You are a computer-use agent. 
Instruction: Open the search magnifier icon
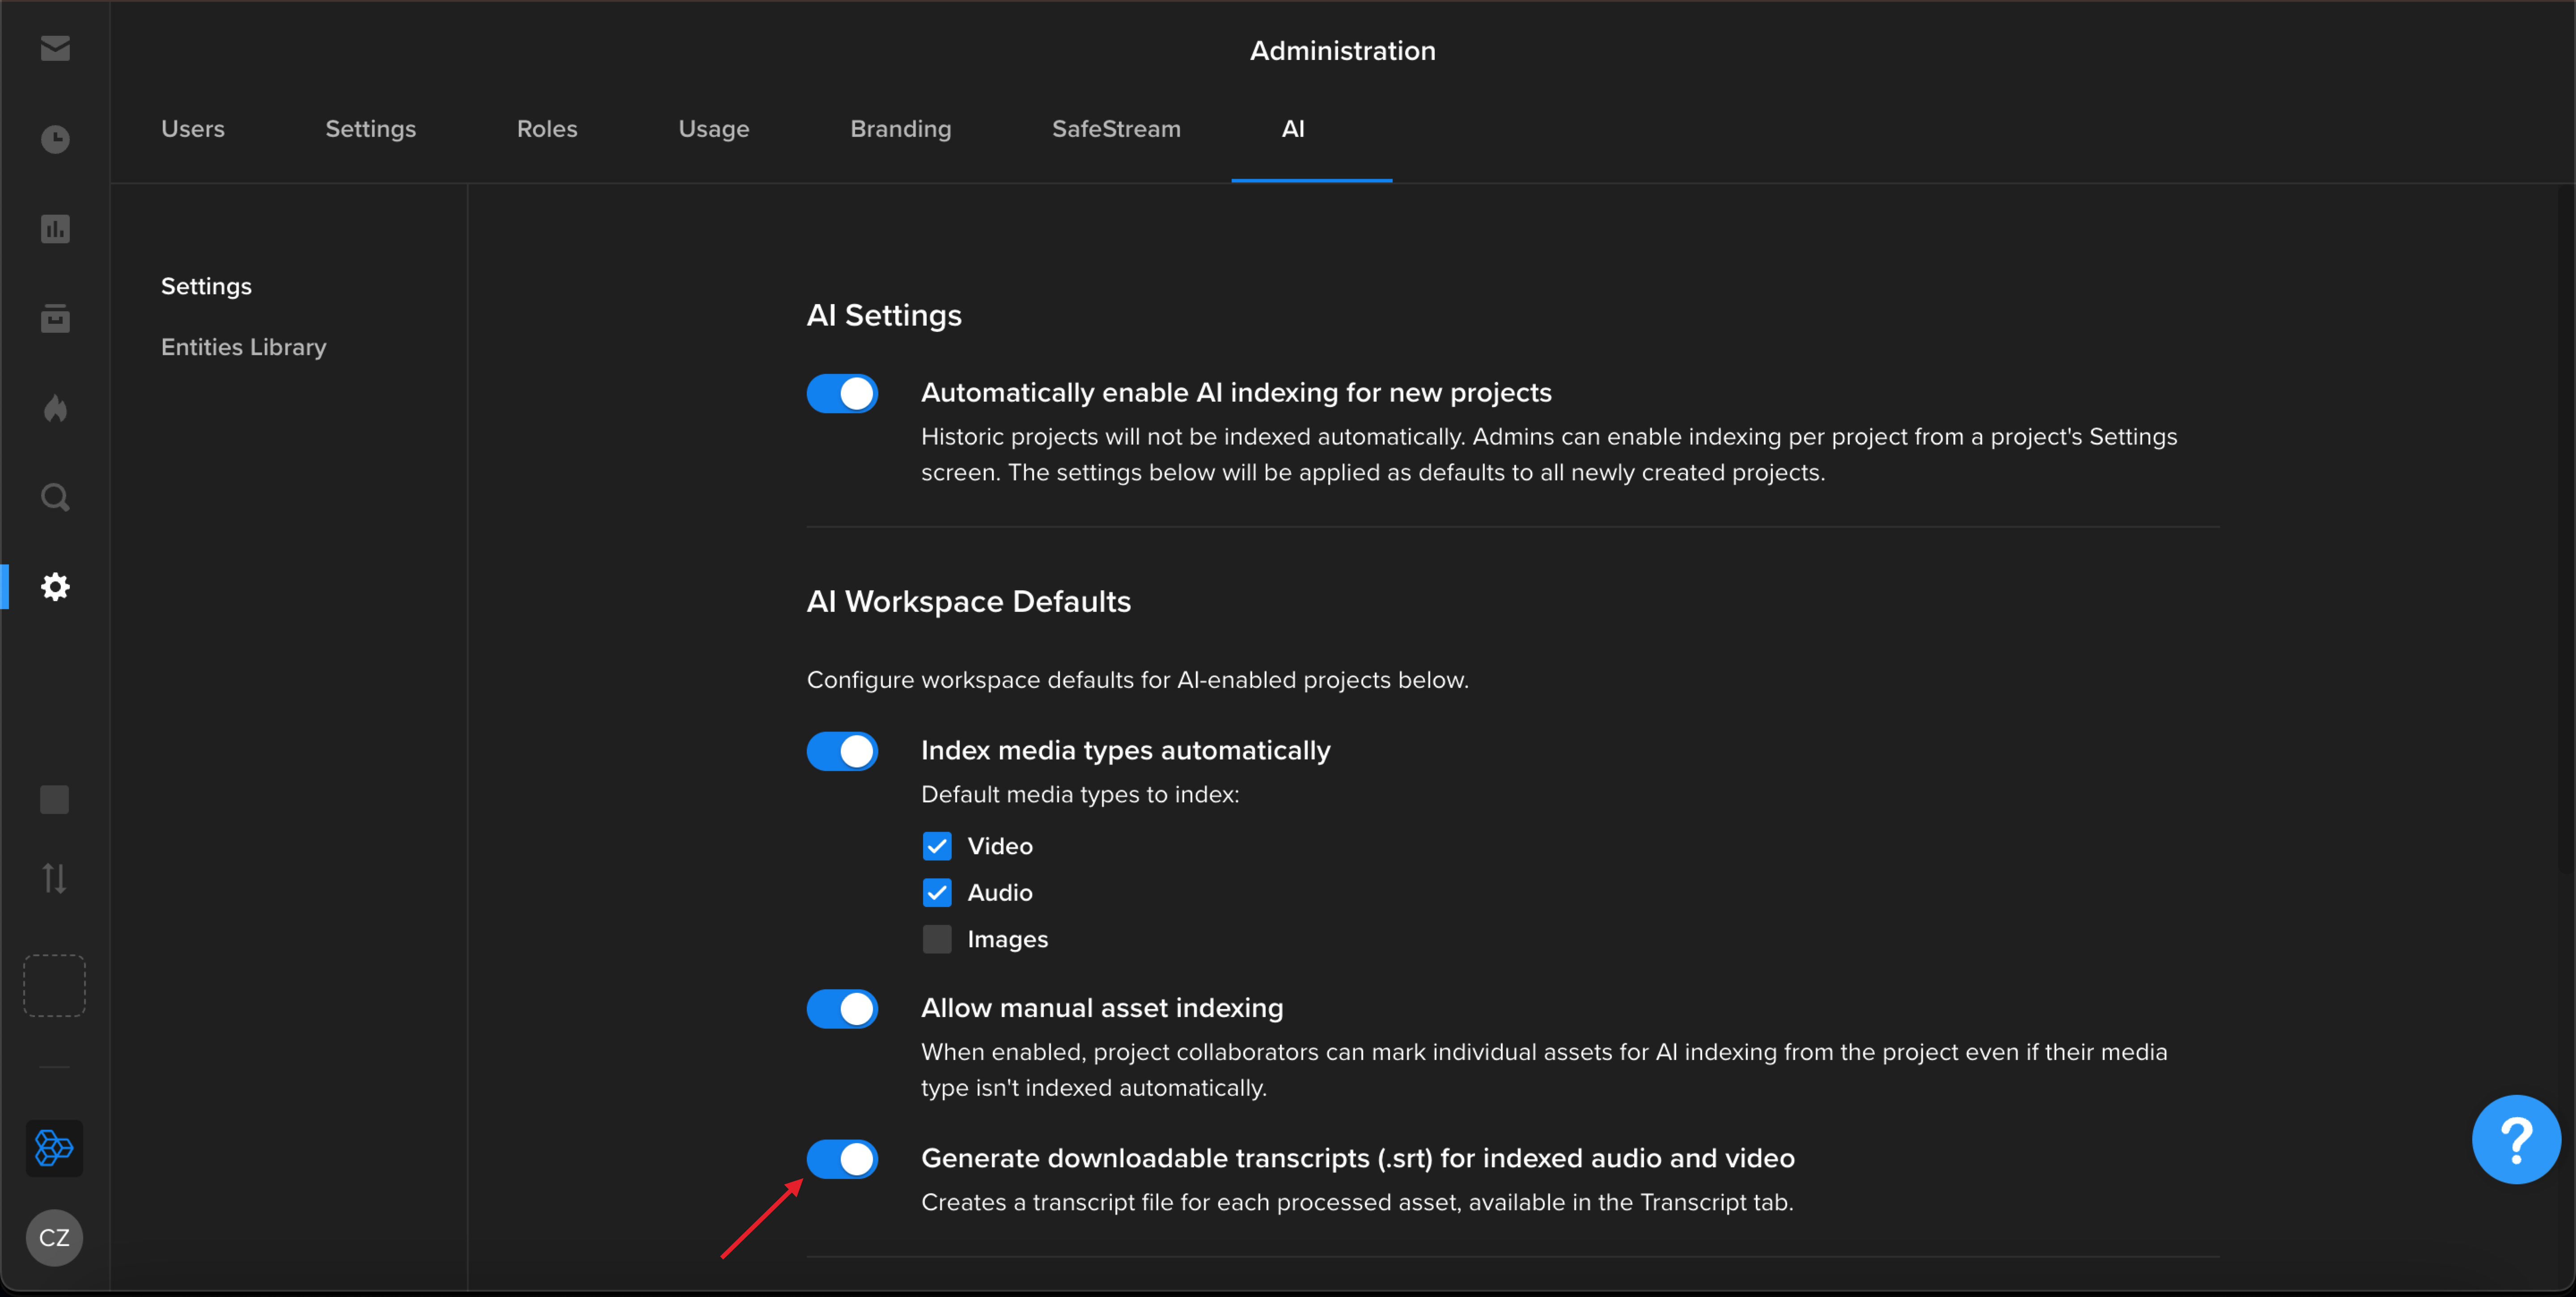pos(55,497)
